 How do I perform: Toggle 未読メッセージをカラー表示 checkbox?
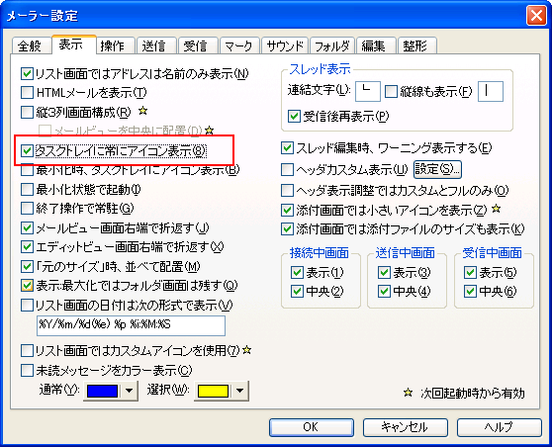click(x=27, y=370)
